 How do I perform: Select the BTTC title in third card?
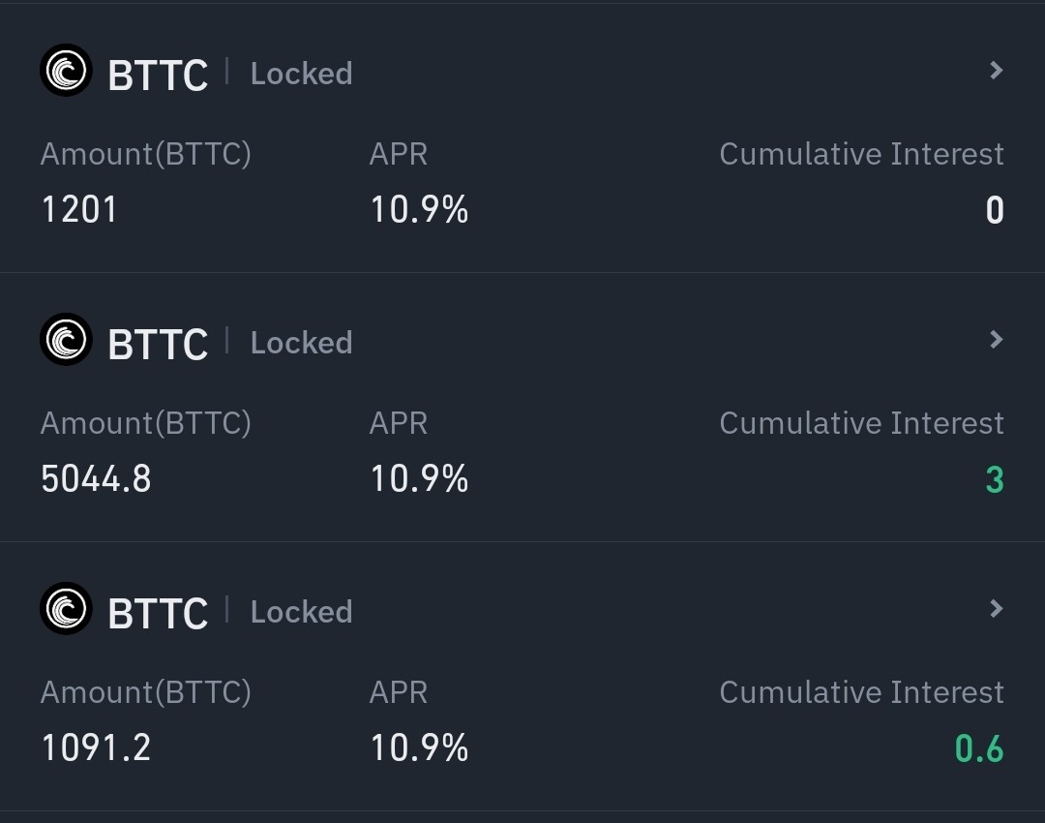[158, 613]
